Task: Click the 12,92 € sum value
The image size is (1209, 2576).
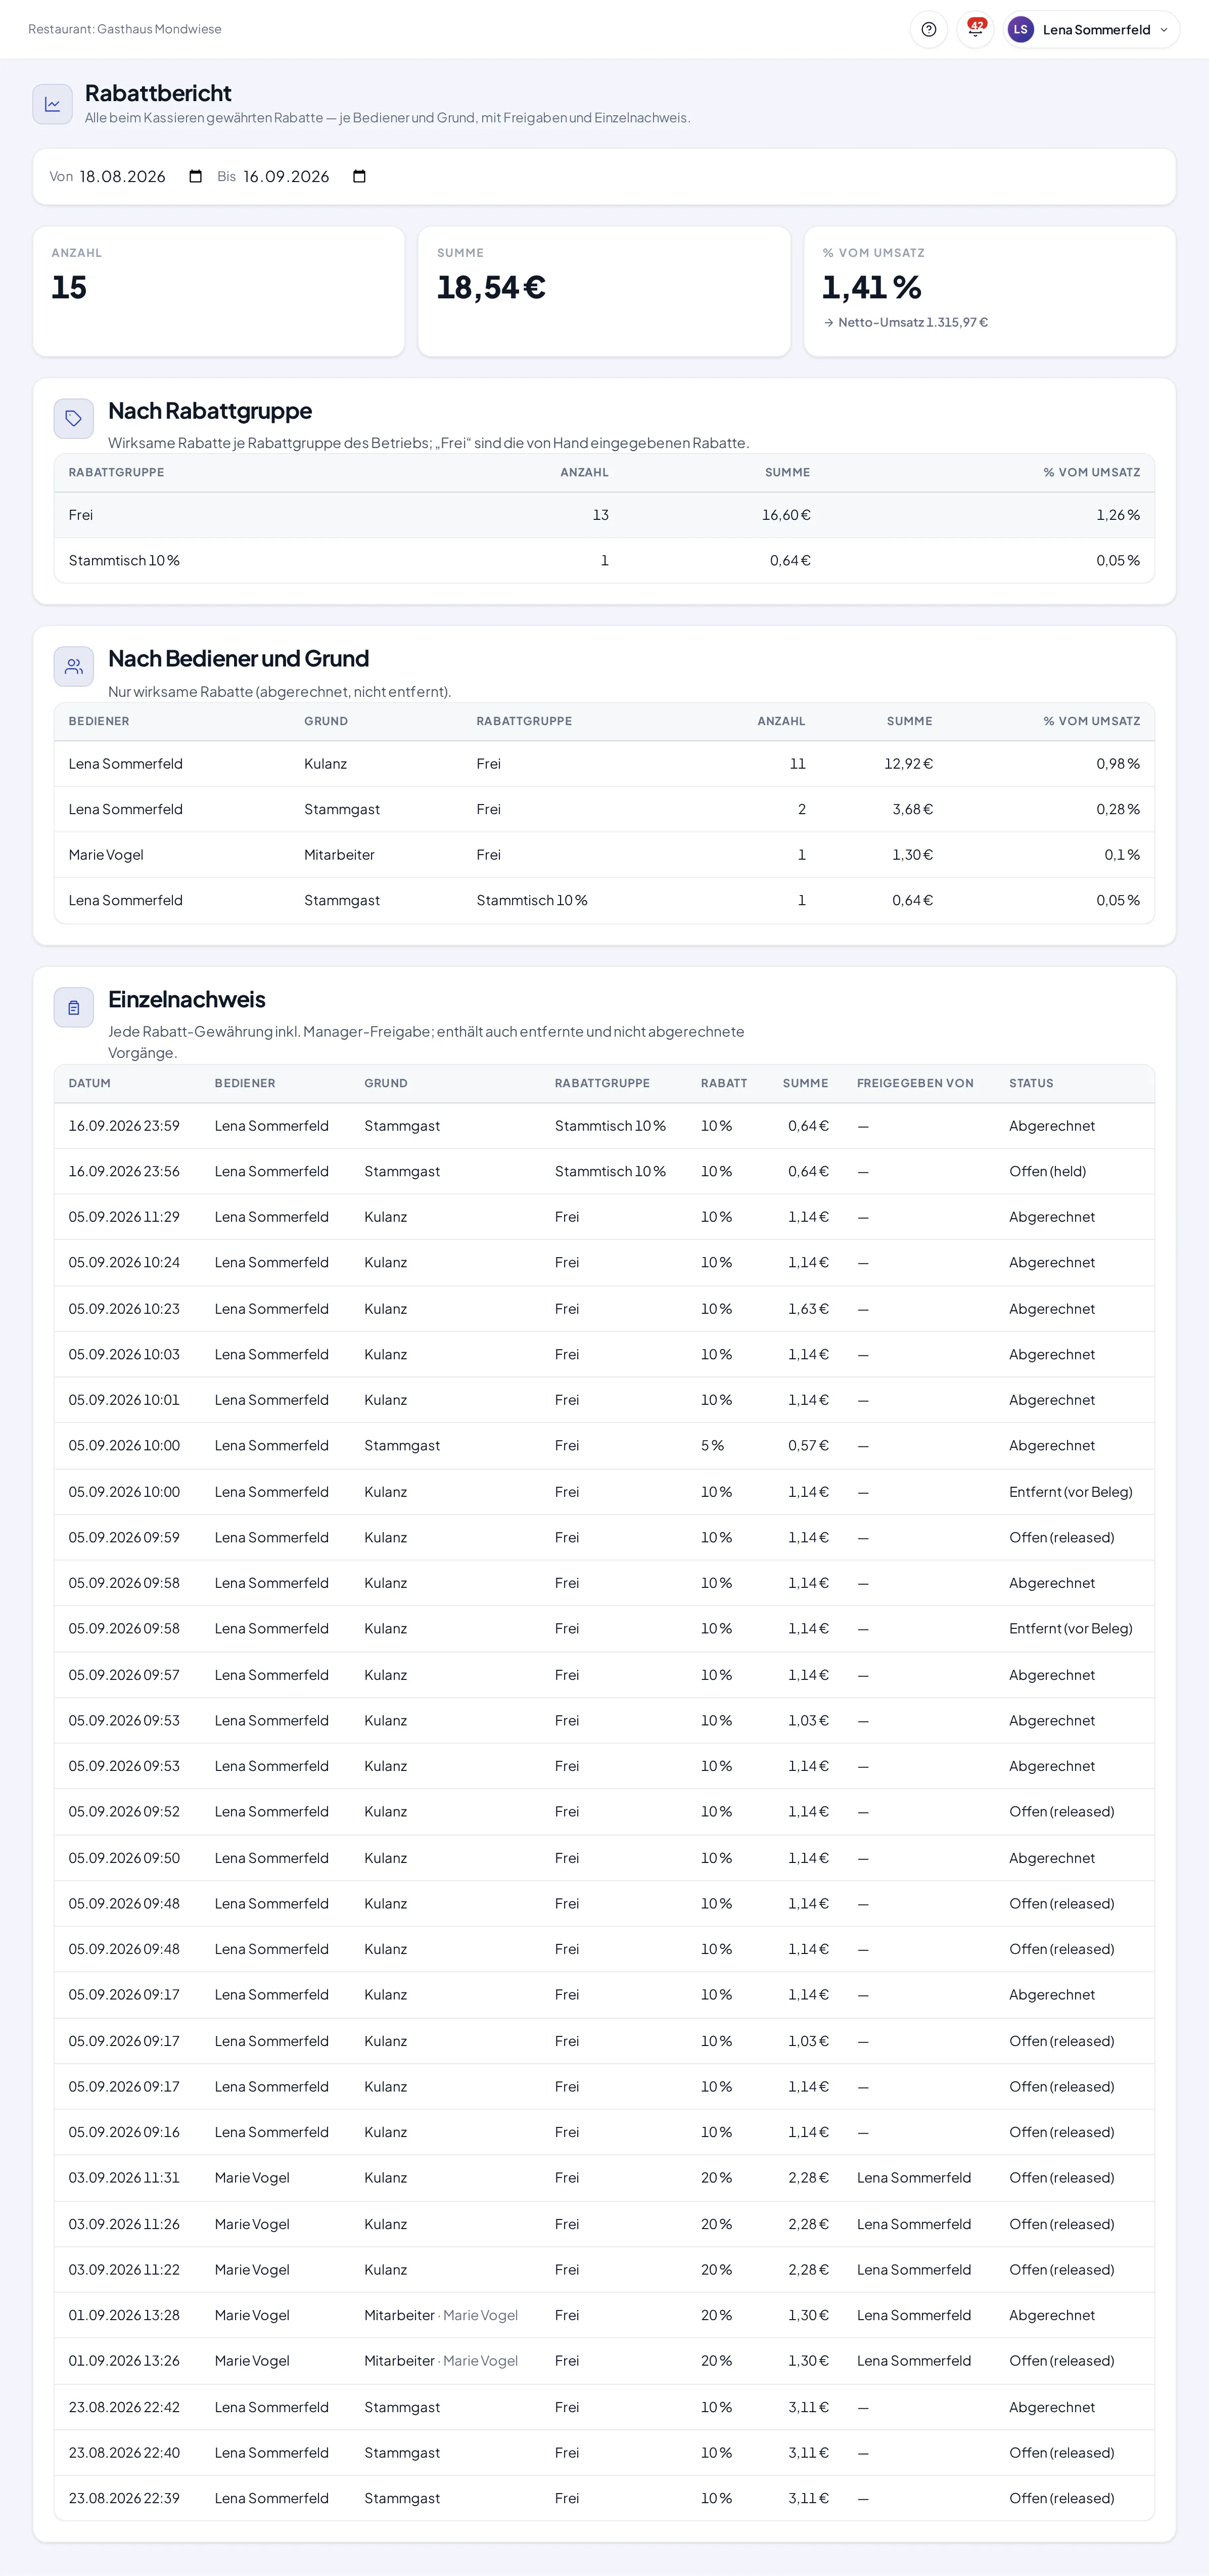Action: (x=908, y=764)
